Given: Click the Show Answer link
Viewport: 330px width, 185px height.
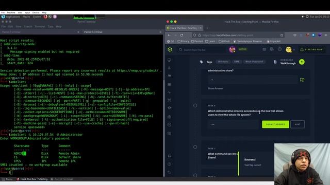Looking at the screenshot, I should tap(216, 88).
